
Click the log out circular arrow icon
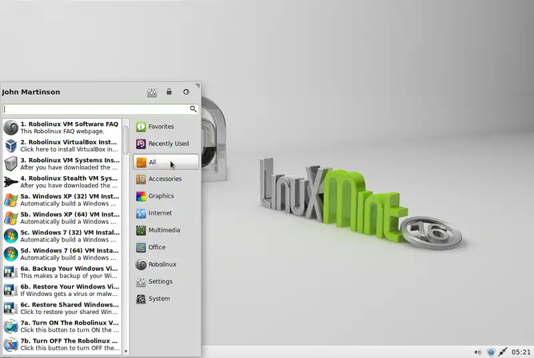pyautogui.click(x=186, y=92)
